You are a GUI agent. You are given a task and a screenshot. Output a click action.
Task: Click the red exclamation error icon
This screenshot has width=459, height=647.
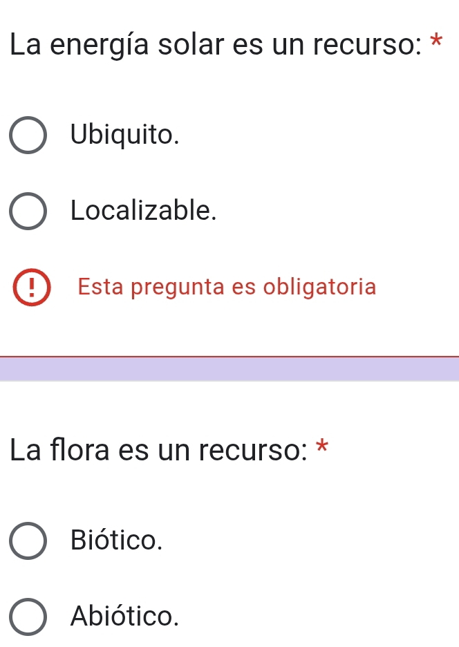coord(29,286)
